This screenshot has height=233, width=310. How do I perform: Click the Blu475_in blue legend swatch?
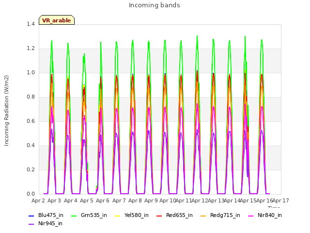[31, 216]
